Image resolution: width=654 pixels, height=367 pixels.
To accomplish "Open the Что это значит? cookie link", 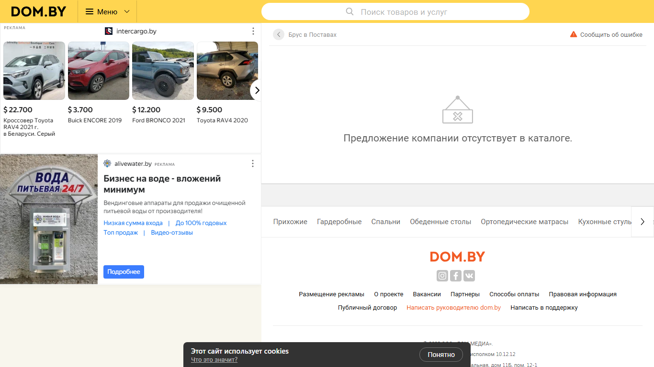I will click(x=214, y=360).
